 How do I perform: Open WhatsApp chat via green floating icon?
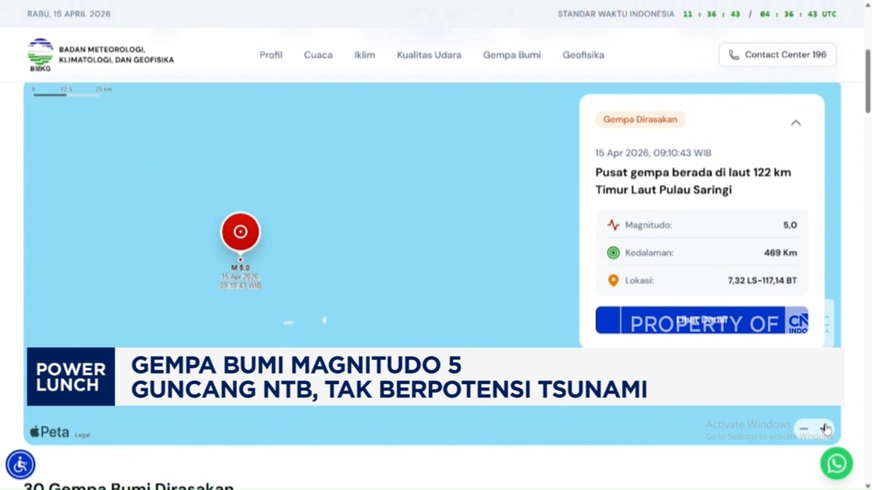(x=836, y=463)
